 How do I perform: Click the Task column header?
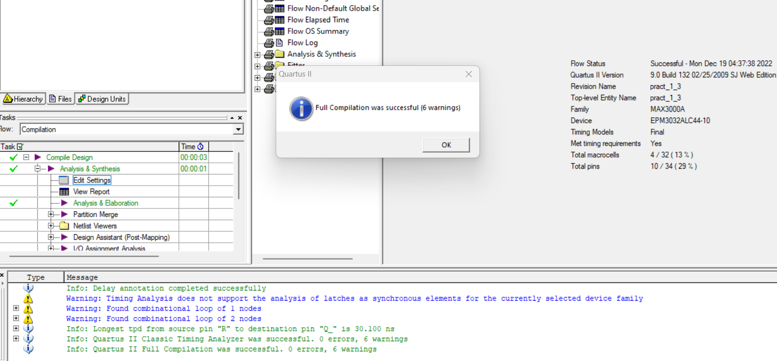point(89,147)
